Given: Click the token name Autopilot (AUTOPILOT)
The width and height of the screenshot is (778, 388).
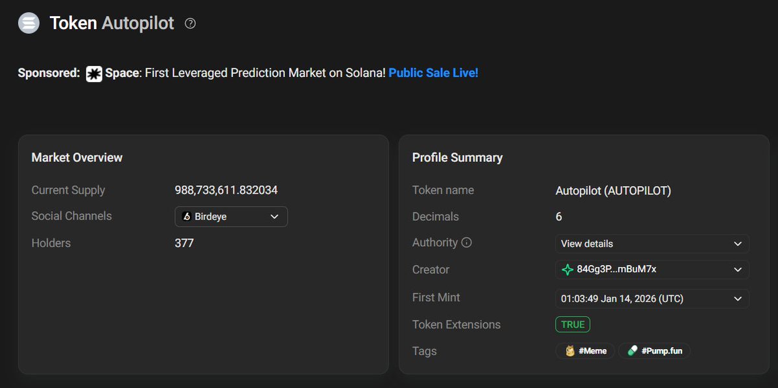Looking at the screenshot, I should click(613, 190).
